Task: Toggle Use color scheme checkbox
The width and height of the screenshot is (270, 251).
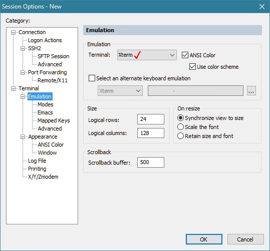Action: [x=192, y=67]
